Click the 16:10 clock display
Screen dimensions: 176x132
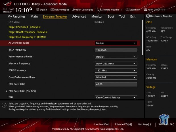22,10
